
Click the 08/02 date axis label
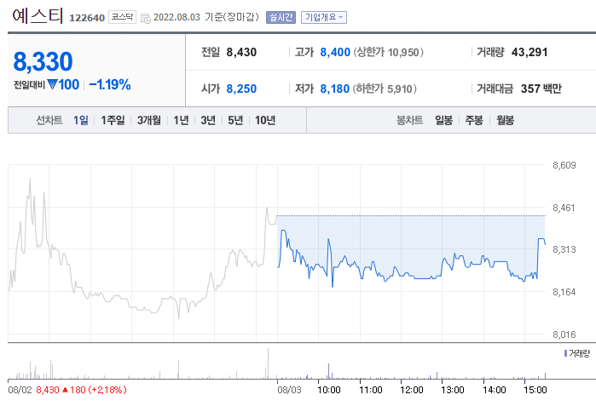pyautogui.click(x=20, y=390)
